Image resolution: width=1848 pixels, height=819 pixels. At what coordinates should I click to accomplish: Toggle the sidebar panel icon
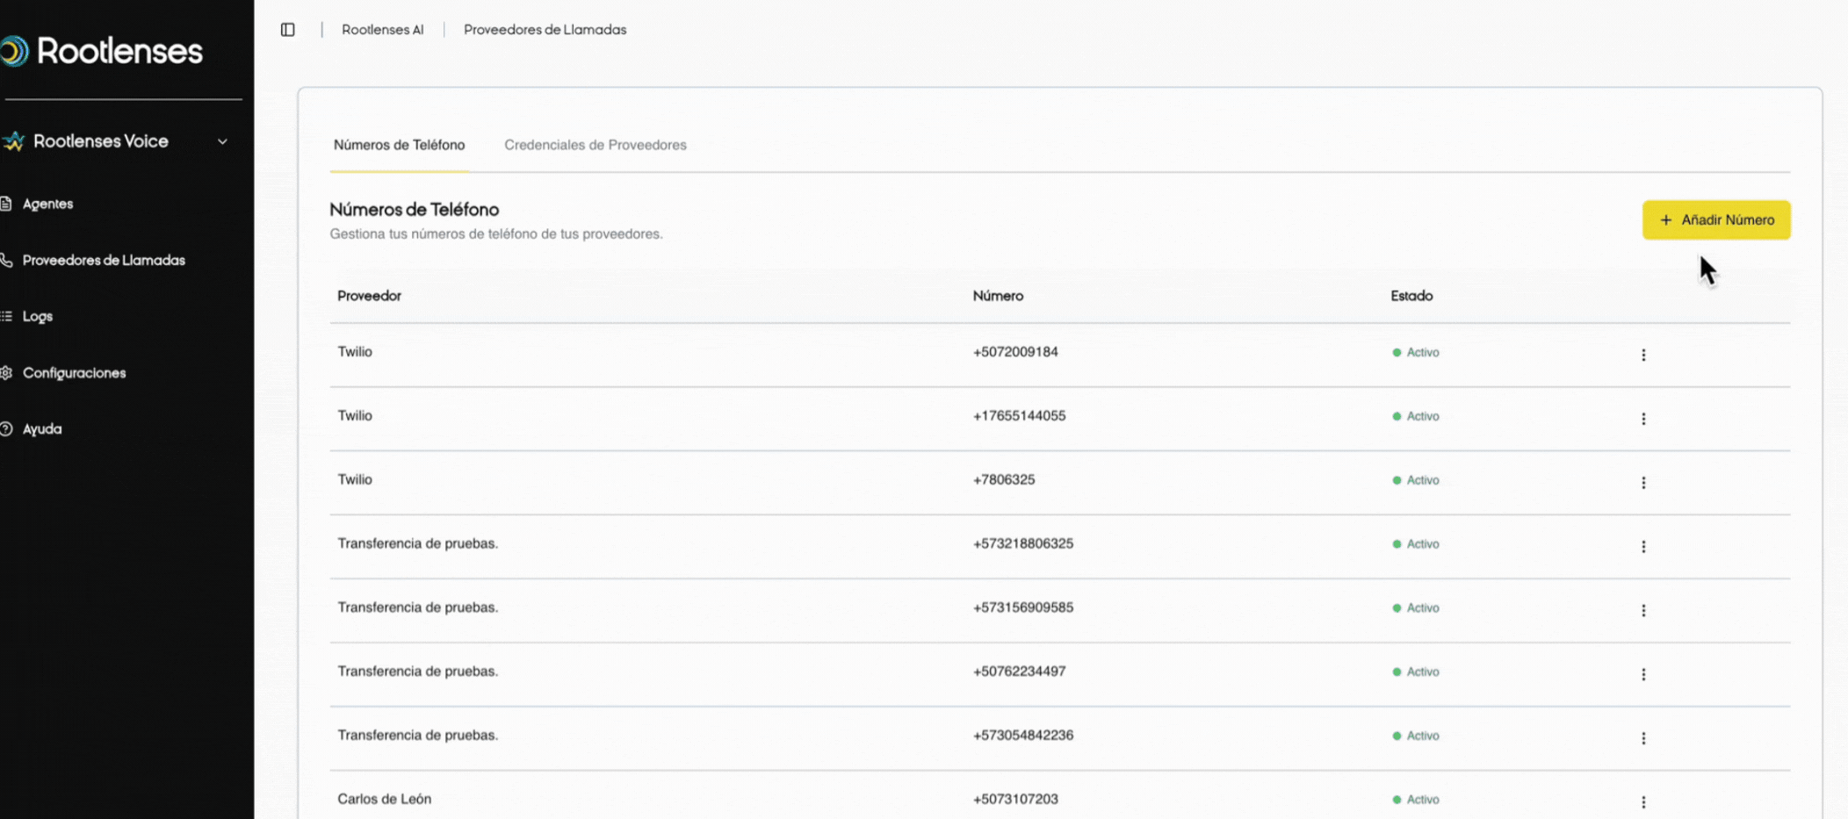click(287, 30)
